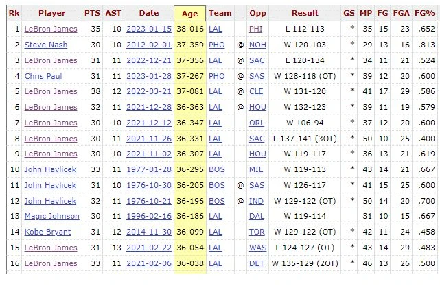Sort table by PTS column header
This screenshot has width=440, height=288.
coord(92,13)
